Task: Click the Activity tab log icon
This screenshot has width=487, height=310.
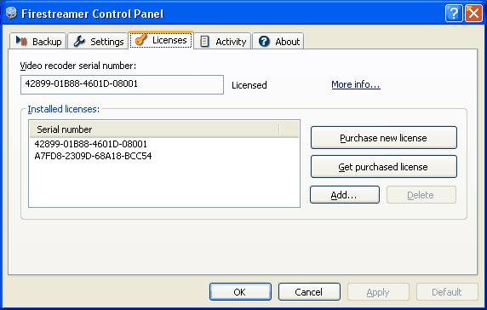Action: (x=204, y=42)
